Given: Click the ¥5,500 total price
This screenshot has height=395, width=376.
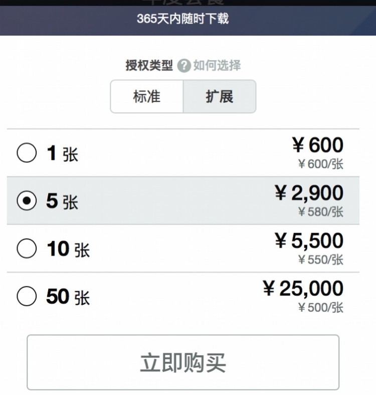Looking at the screenshot, I should pos(309,241).
